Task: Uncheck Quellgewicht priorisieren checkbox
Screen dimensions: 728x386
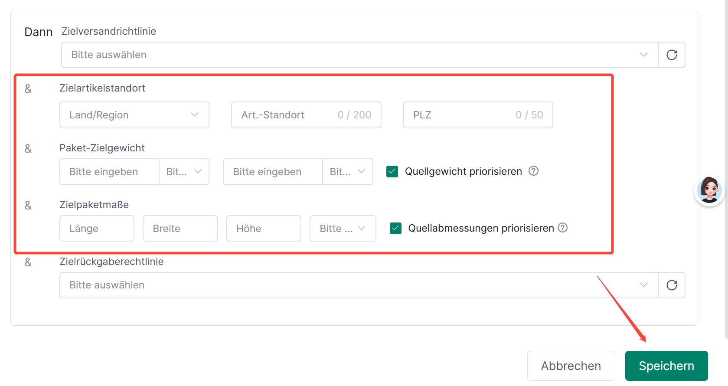Action: [392, 171]
